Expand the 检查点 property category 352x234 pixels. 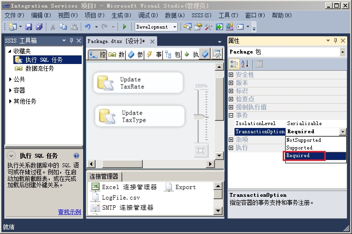(231, 99)
